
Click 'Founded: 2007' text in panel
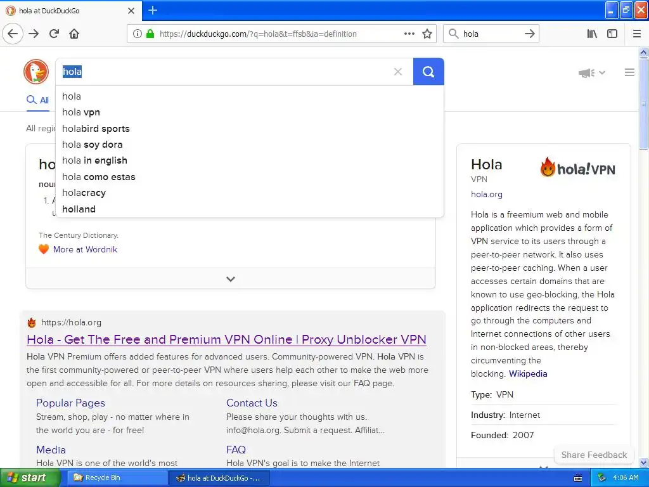click(502, 435)
